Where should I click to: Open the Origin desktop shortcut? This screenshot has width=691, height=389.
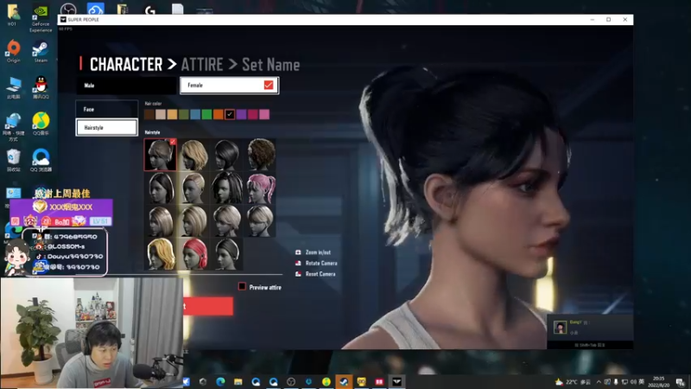click(x=14, y=51)
